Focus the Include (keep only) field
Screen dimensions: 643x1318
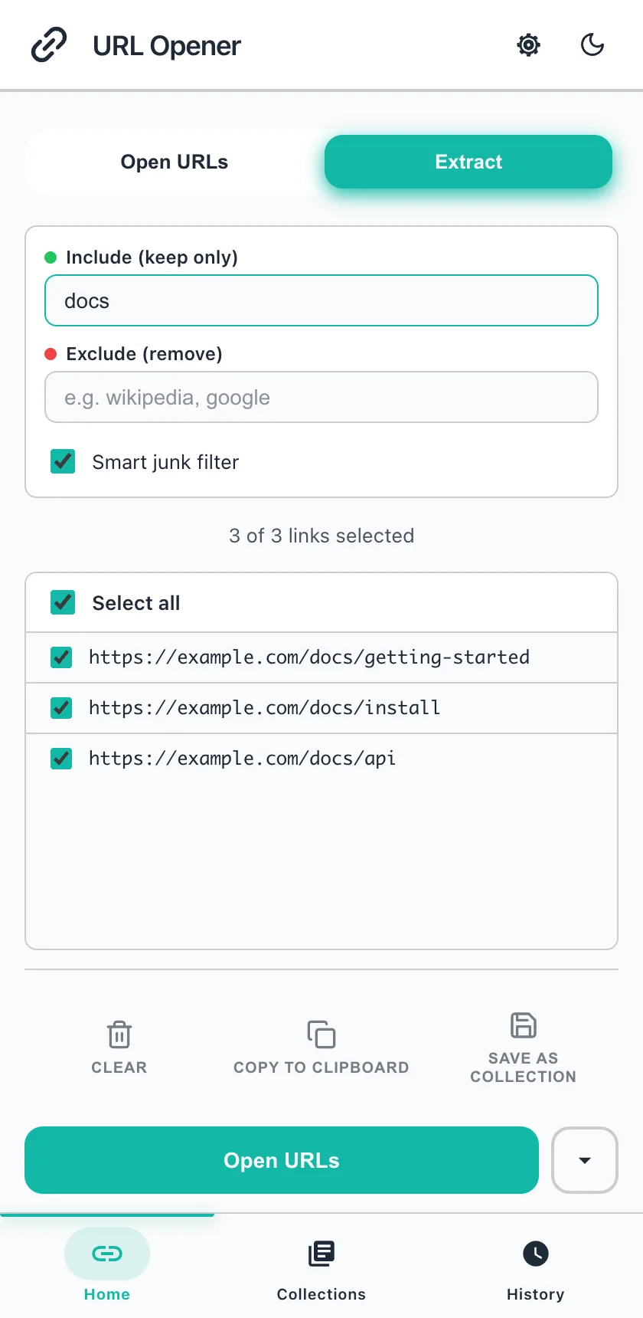[x=321, y=300]
